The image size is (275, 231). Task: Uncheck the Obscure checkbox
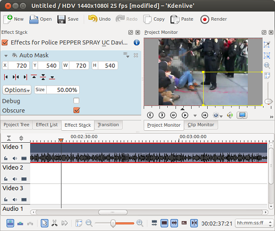[77, 110]
